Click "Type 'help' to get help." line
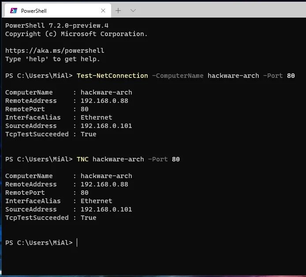 (x=52, y=59)
